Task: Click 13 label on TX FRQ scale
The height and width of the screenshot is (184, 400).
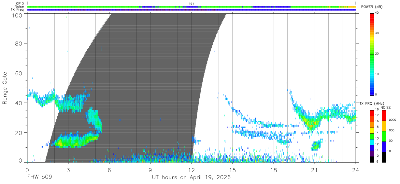Action: pos(377,139)
